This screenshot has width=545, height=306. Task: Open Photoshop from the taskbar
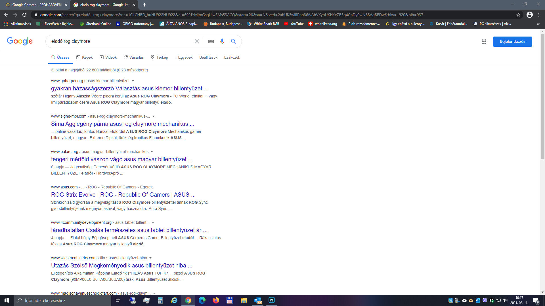pyautogui.click(x=272, y=300)
